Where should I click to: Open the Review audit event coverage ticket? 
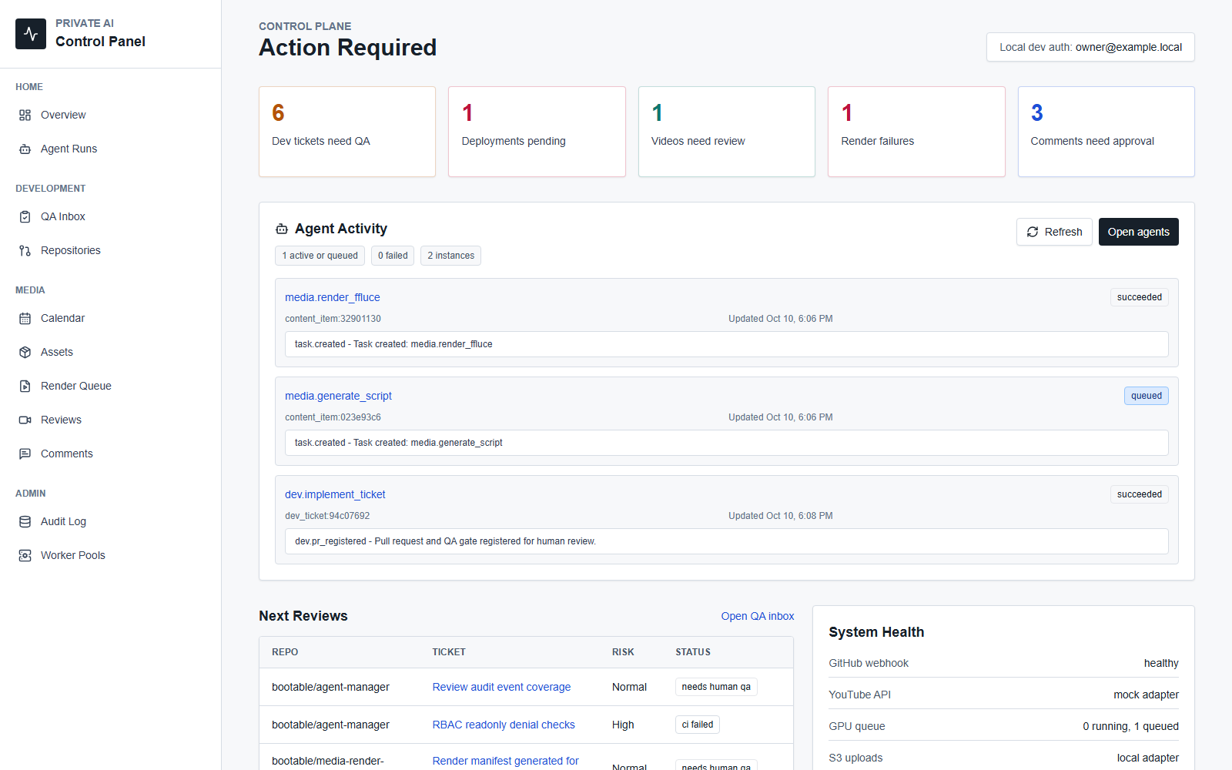[501, 687]
